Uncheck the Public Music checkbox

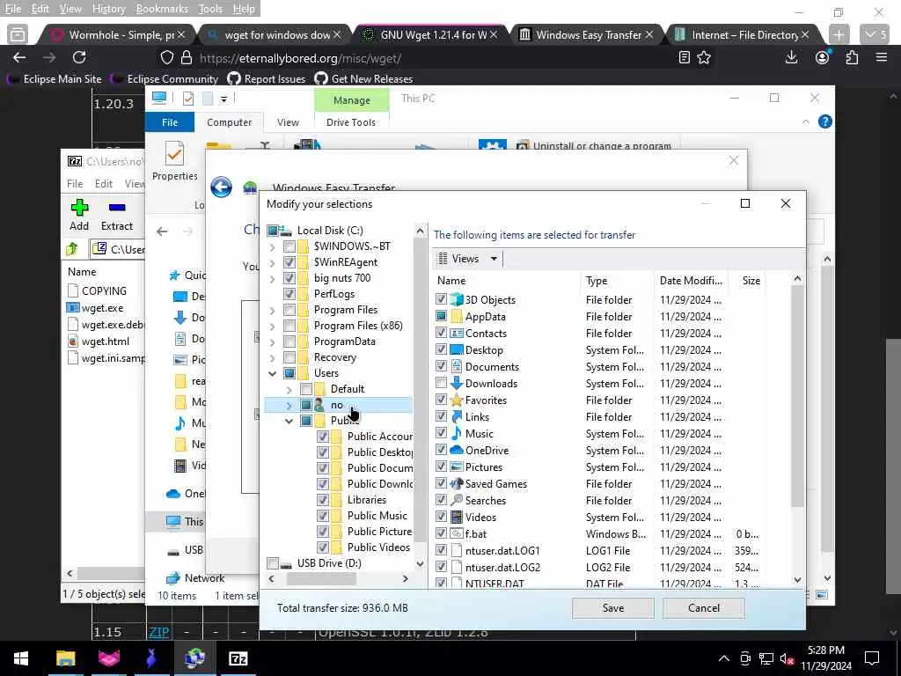pos(323,516)
